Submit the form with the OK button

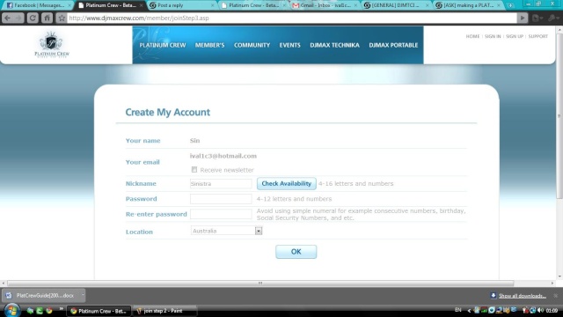click(296, 252)
